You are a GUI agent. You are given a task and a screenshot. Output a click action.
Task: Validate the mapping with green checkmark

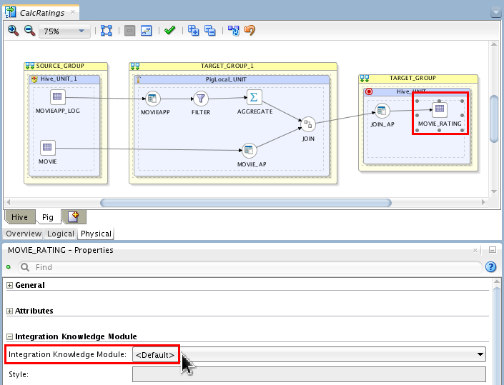(x=169, y=31)
